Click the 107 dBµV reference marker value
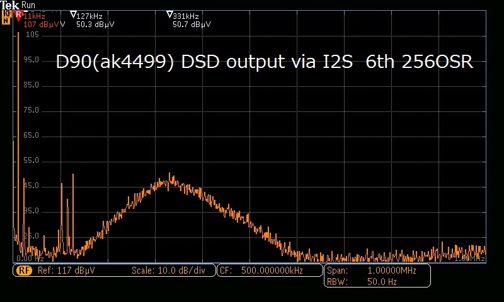Screen dimensions: 504x302 pos(42,25)
